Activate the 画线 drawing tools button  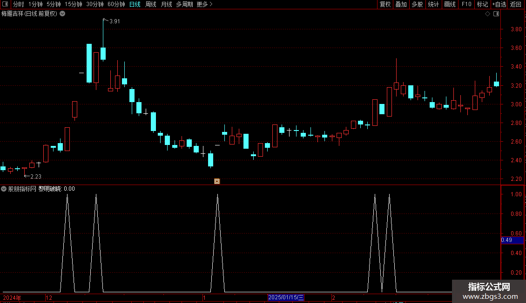450,4
